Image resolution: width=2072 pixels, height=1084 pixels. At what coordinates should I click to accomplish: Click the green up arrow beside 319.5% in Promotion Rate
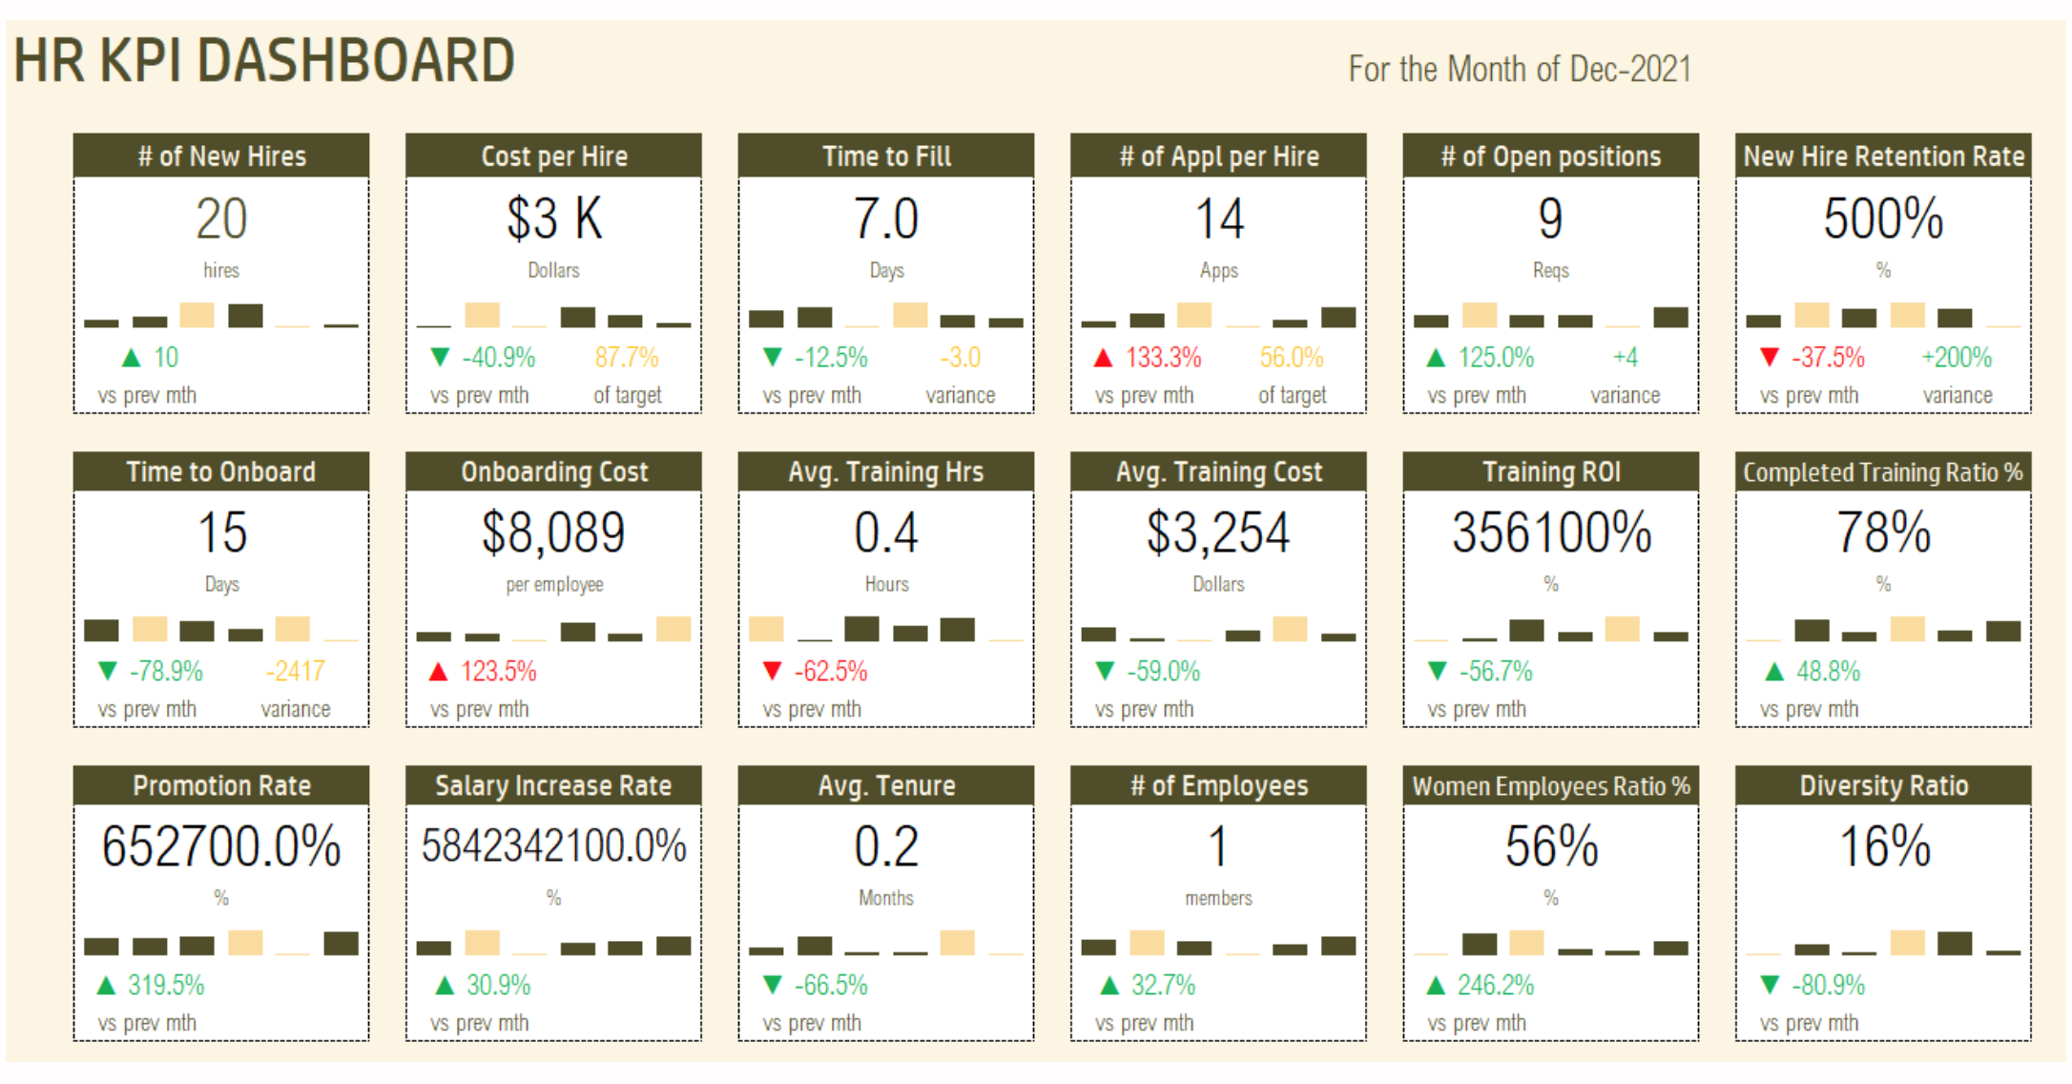click(106, 986)
